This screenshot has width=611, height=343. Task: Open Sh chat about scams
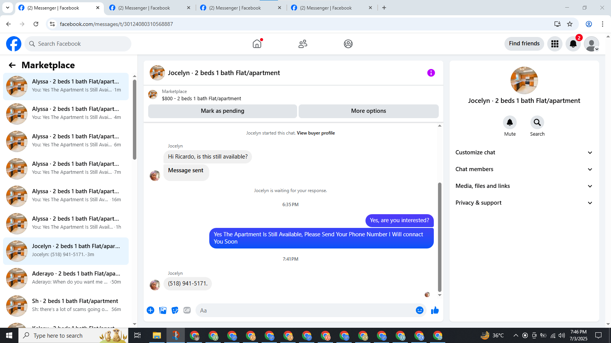click(x=66, y=306)
